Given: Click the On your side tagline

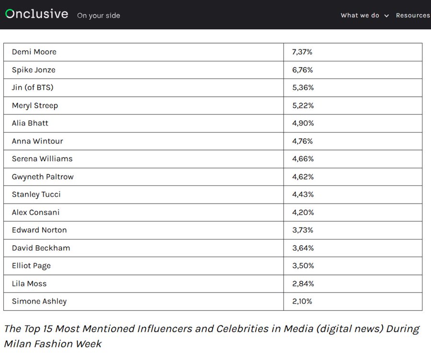Looking at the screenshot, I should [99, 15].
